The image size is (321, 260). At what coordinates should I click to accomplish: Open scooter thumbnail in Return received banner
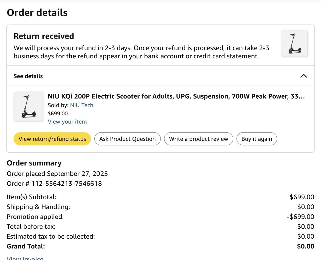click(294, 44)
